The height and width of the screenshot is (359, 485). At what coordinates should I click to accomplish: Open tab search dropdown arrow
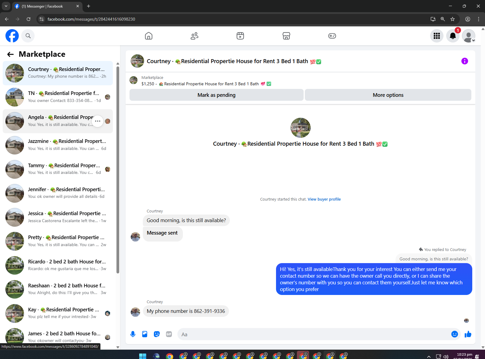pos(6,6)
